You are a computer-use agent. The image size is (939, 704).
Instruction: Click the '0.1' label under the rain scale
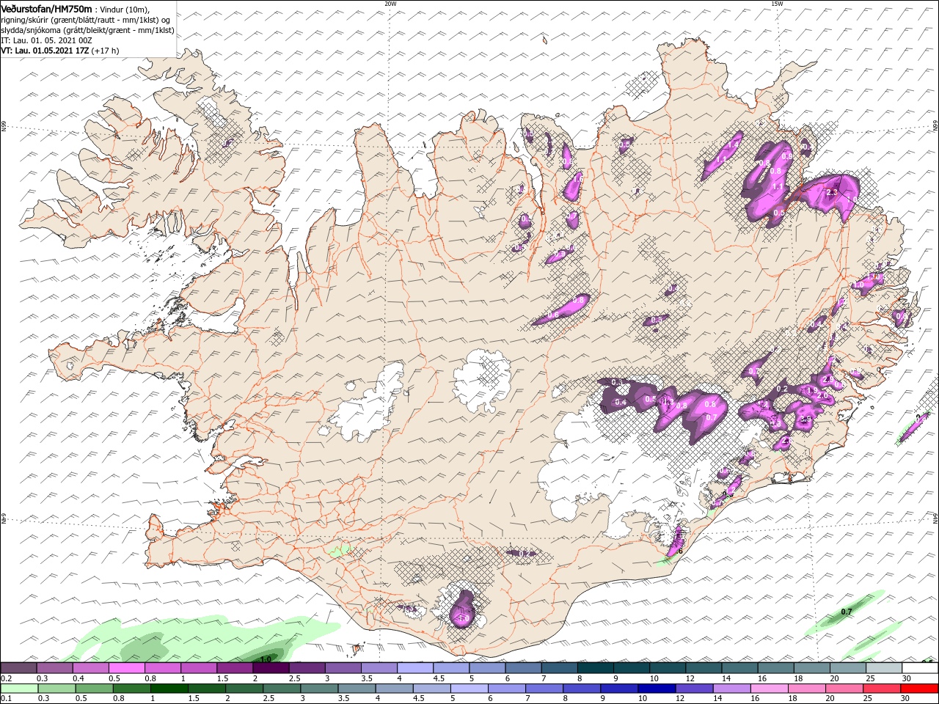pos(6,699)
